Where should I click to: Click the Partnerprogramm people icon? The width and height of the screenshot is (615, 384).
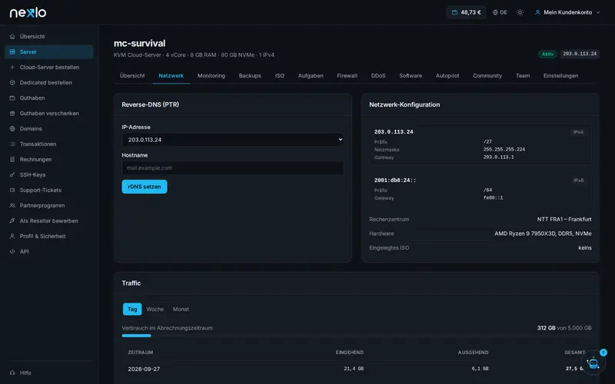pos(12,205)
